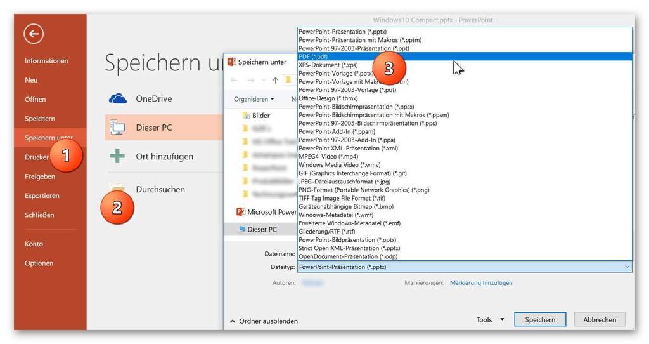Click the back arrow in backstage view
The height and width of the screenshot is (344, 649).
34,34
